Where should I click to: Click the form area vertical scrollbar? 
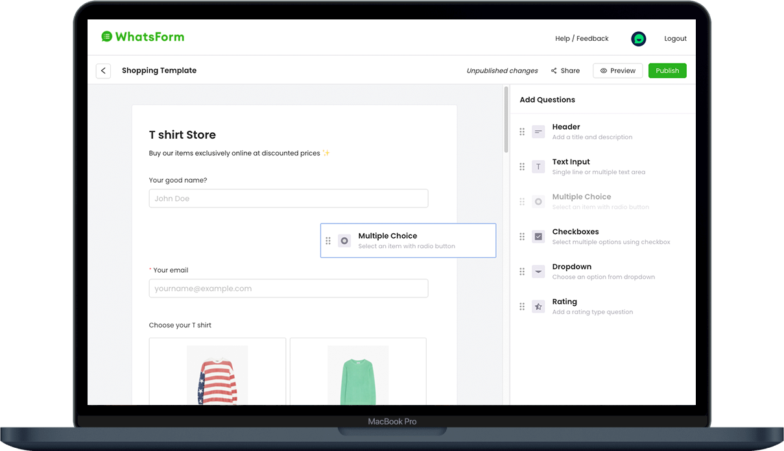(506, 123)
